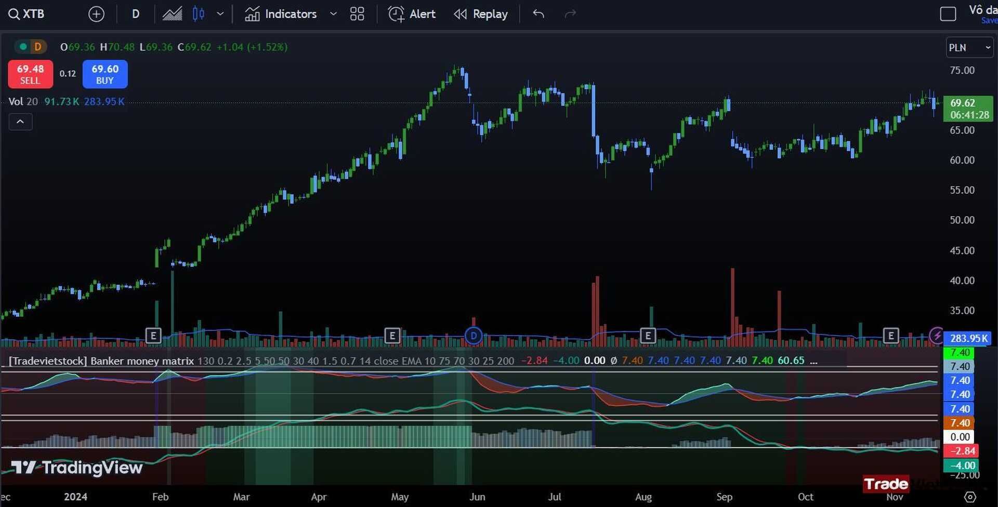Start bar Replay mode

481,14
